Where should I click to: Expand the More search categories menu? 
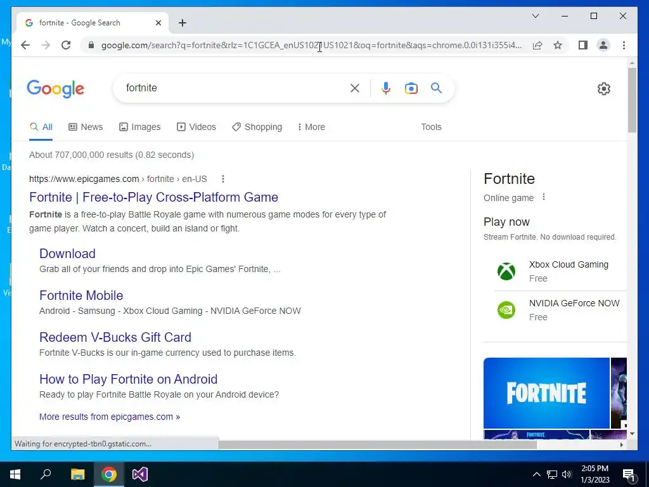click(x=311, y=127)
